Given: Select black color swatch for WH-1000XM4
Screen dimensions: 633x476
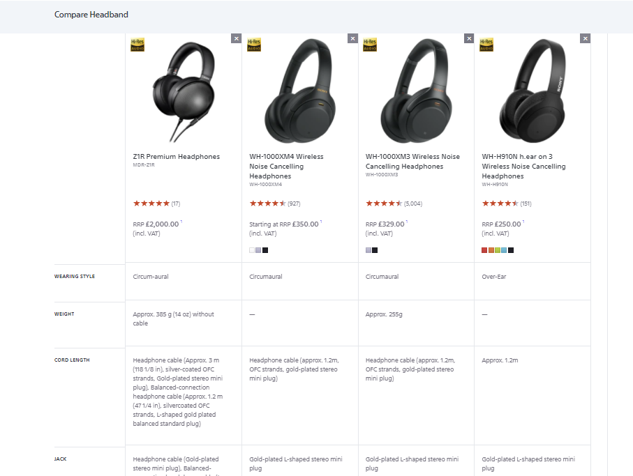Looking at the screenshot, I should pos(265,250).
